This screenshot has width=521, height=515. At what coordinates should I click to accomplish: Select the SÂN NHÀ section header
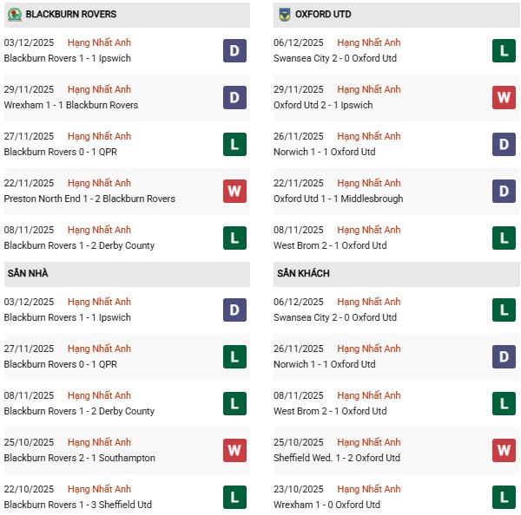(x=27, y=274)
